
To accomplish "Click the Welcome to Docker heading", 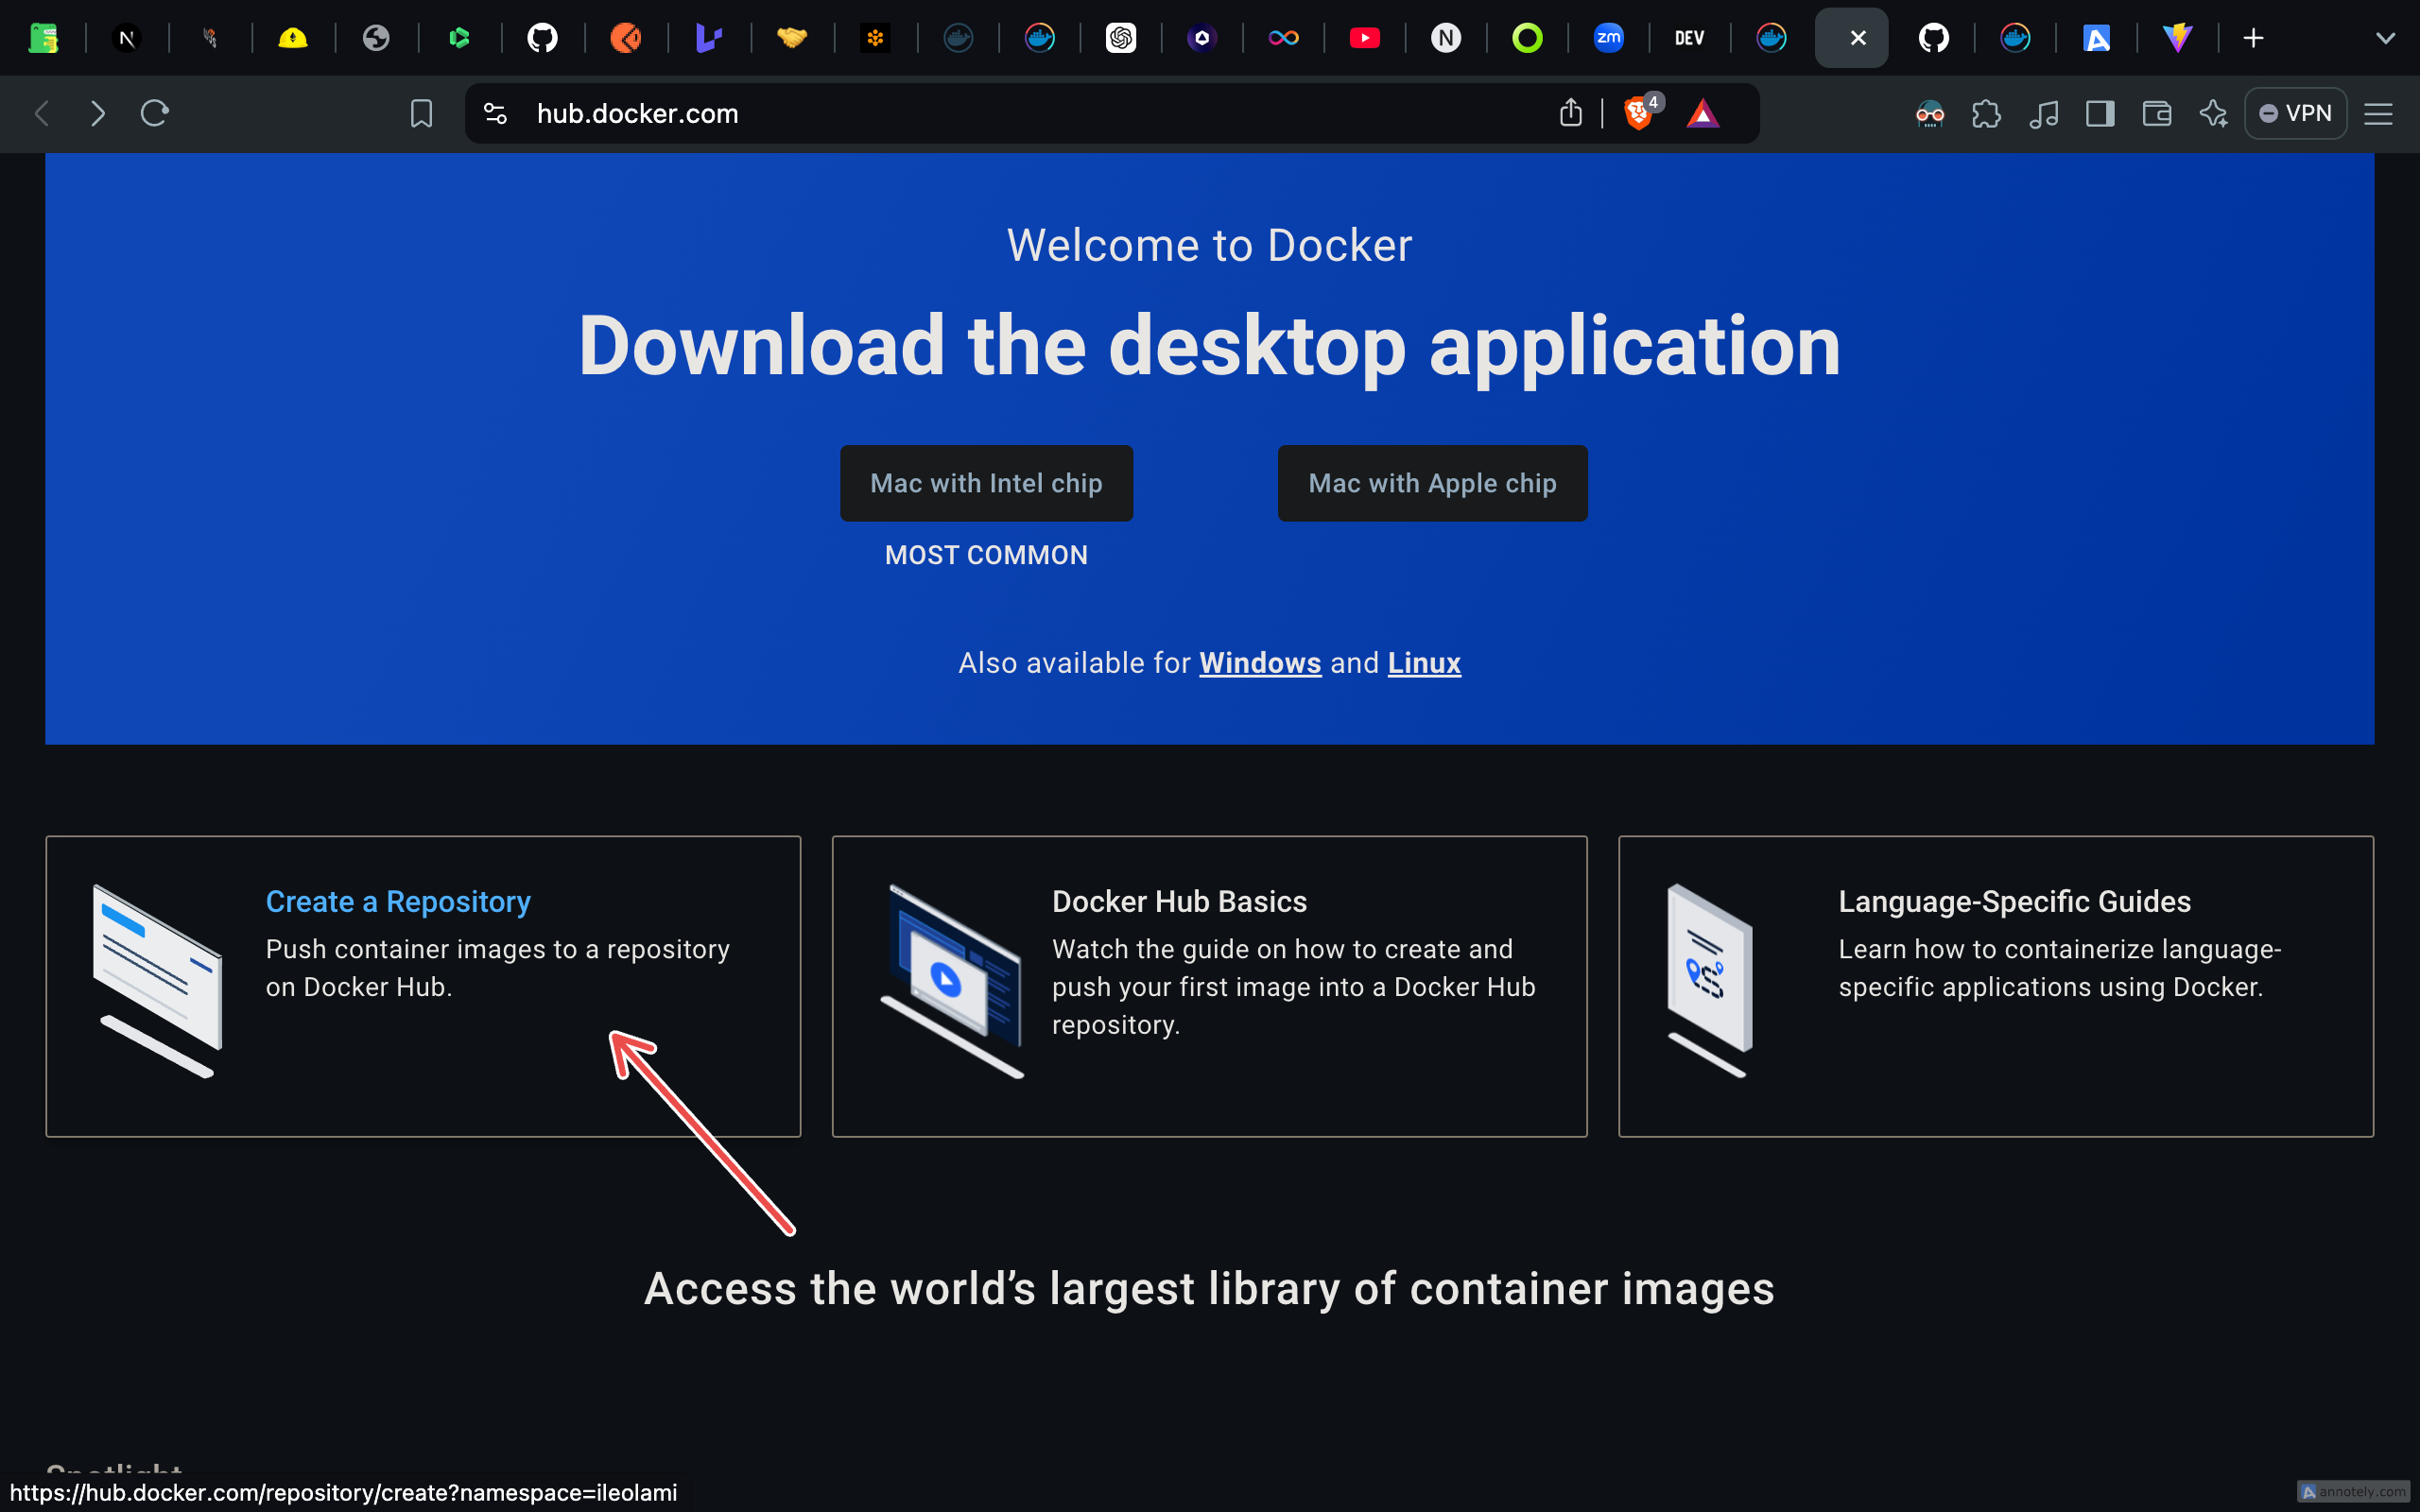I will coord(1209,245).
